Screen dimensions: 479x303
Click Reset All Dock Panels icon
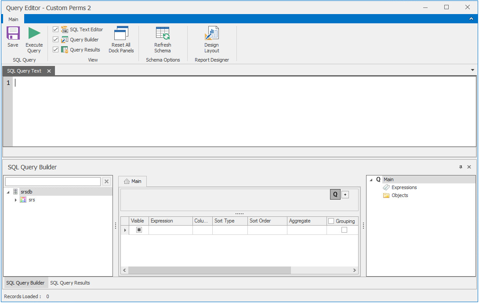coord(121,34)
